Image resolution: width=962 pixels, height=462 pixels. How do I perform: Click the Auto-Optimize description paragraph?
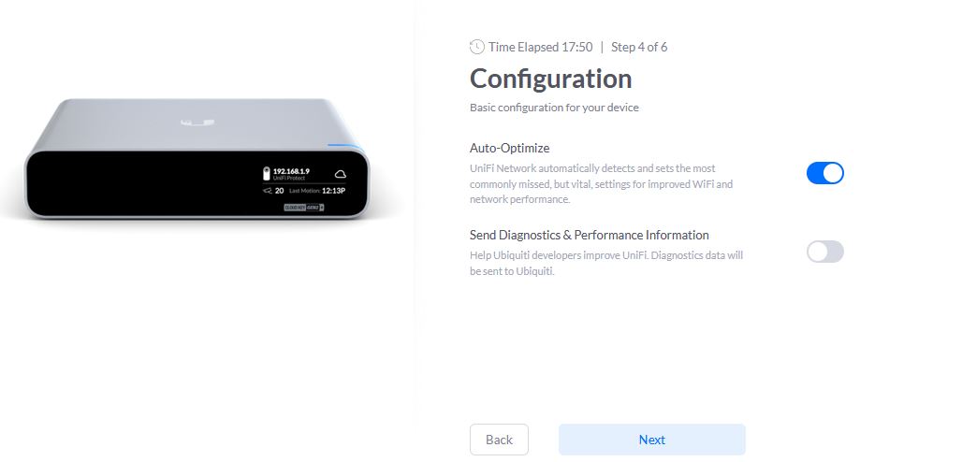click(601, 183)
